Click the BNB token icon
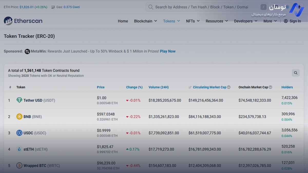This screenshot has width=308, height=173. tap(19, 117)
